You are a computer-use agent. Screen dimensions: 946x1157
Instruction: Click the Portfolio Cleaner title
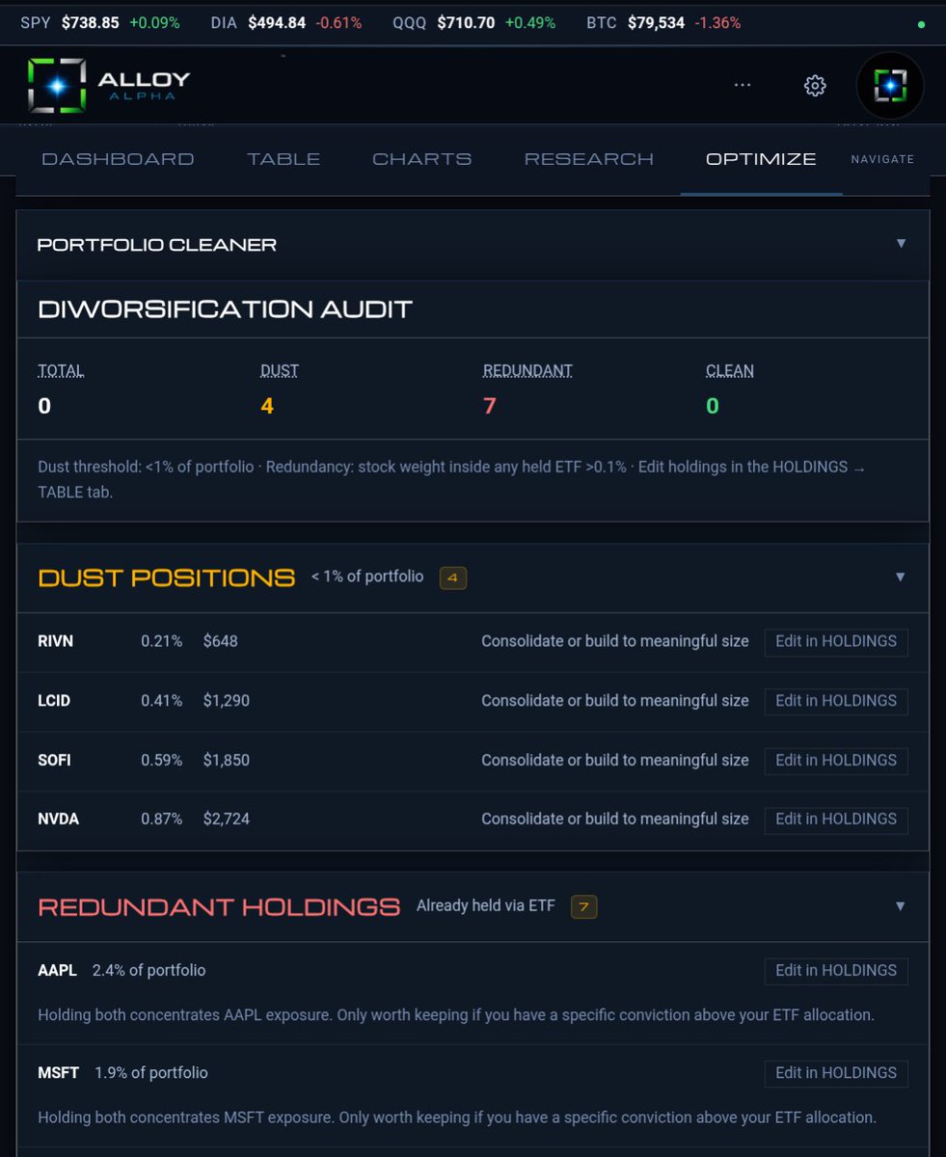(156, 245)
